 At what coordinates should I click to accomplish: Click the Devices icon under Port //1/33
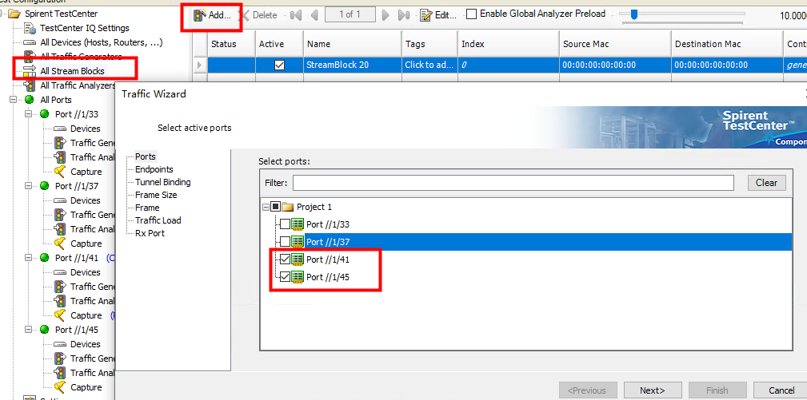click(x=60, y=129)
